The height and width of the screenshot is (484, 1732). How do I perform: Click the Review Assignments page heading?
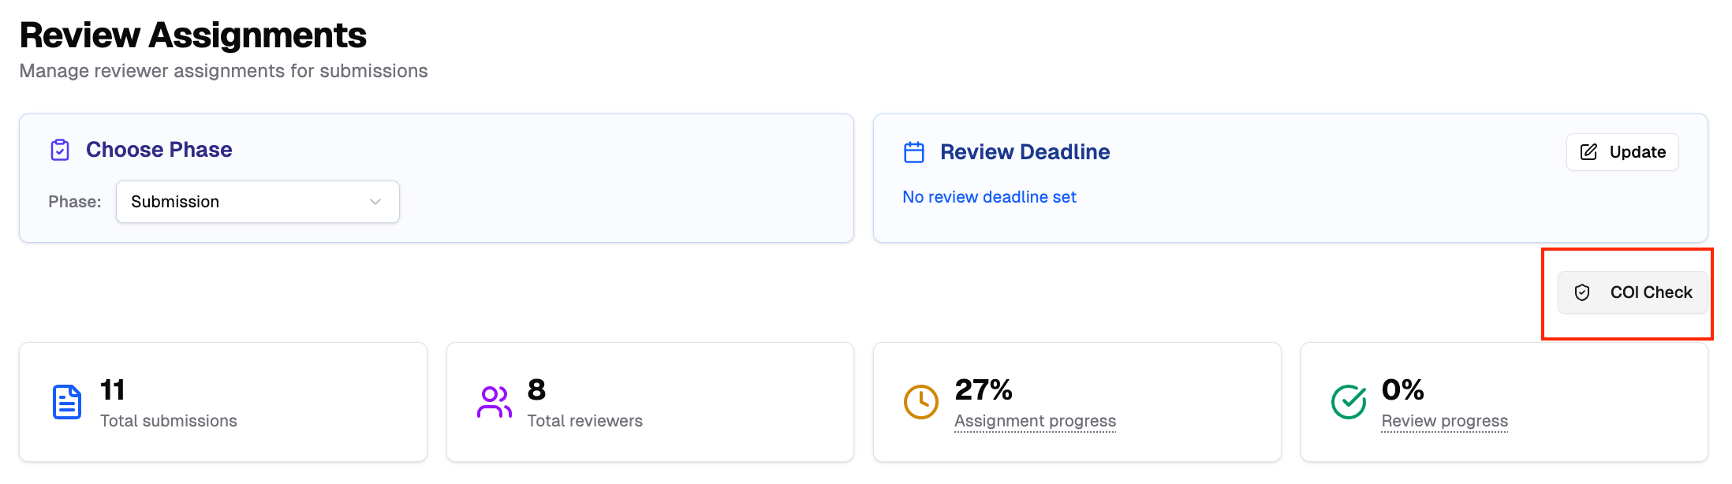point(193,35)
